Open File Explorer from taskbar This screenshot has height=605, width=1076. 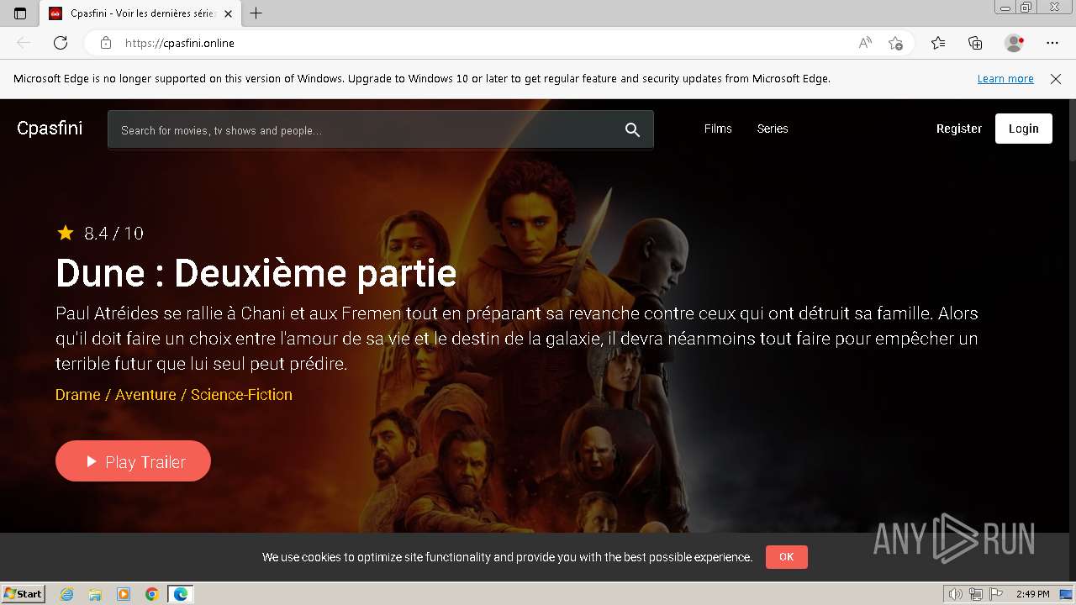click(x=95, y=594)
